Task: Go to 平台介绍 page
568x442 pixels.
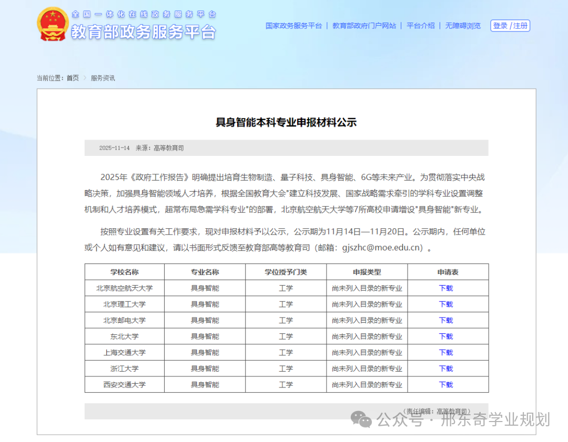Action: 421,26
